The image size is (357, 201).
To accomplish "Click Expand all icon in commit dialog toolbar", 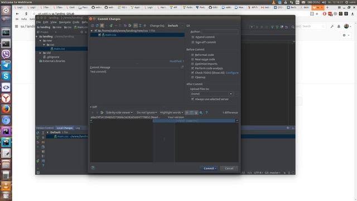I will click(x=140, y=26).
